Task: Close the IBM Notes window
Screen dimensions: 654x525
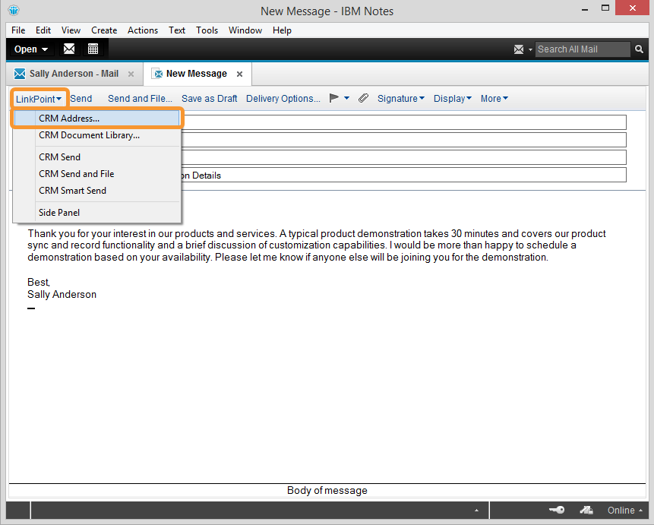Action: 632,8
